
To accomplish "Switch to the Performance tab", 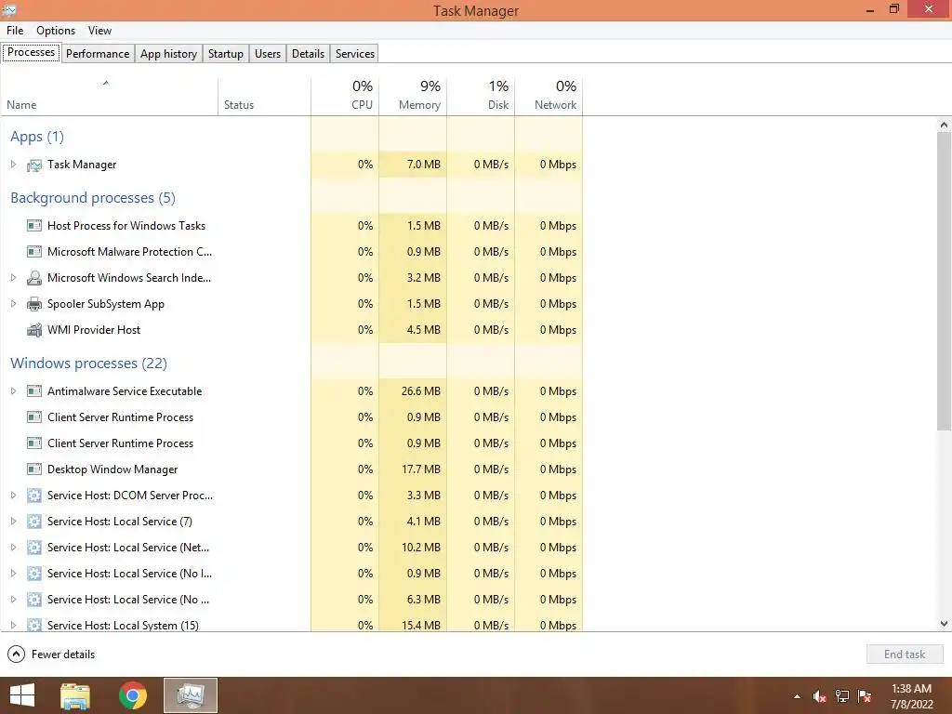I will [x=98, y=53].
